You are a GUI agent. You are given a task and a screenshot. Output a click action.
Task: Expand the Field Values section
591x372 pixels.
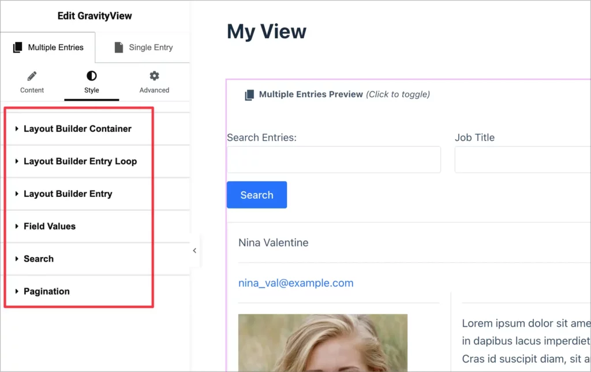point(50,226)
